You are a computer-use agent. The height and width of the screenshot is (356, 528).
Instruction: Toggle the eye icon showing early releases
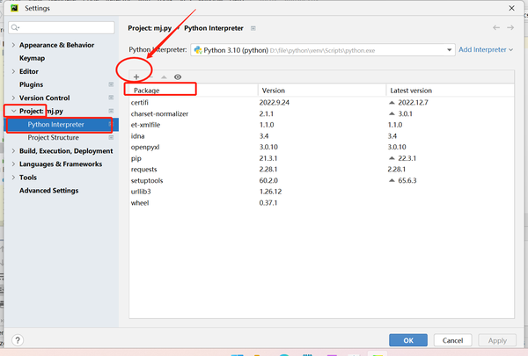(x=178, y=77)
